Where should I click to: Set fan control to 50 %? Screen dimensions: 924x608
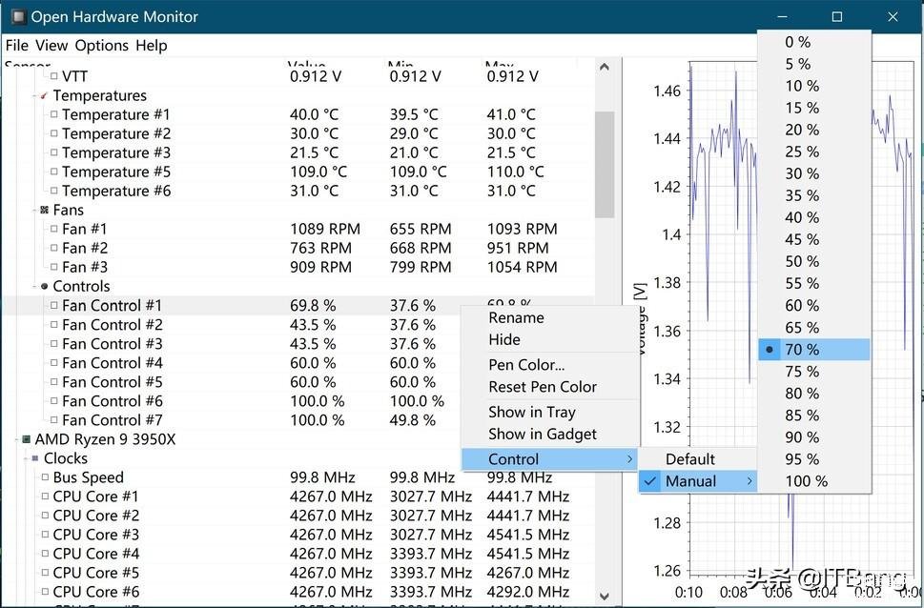pyautogui.click(x=814, y=261)
